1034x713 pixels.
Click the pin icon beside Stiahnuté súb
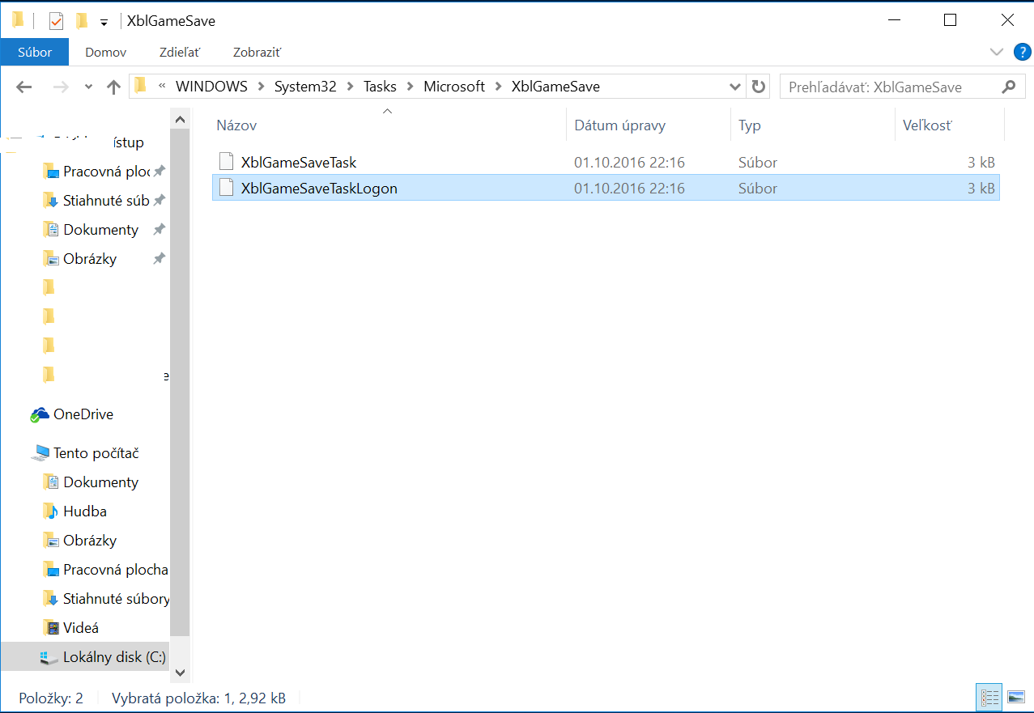160,201
